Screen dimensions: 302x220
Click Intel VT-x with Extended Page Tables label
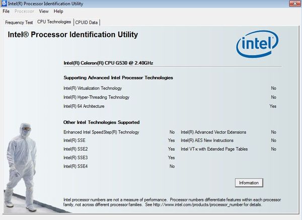tap(214, 149)
